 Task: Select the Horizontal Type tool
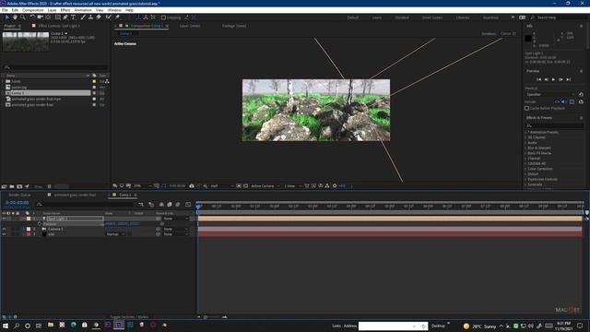74,18
